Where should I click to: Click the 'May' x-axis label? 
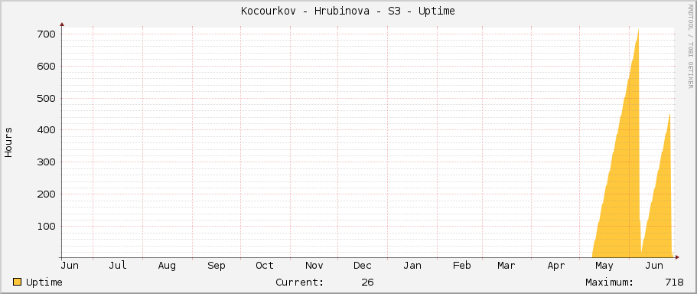[x=604, y=266]
